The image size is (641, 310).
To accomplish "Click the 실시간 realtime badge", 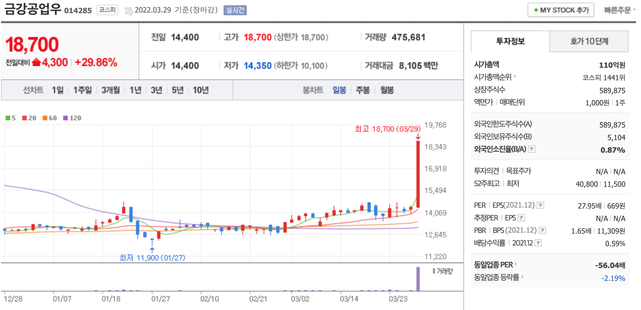I will point(235,10).
